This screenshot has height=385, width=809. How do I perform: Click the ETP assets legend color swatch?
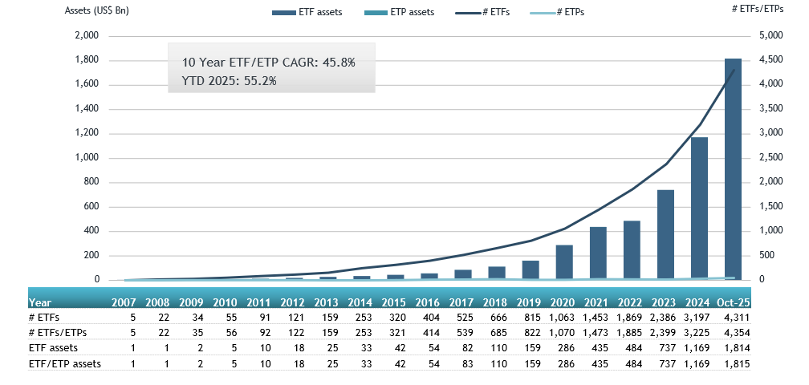pyautogui.click(x=376, y=12)
